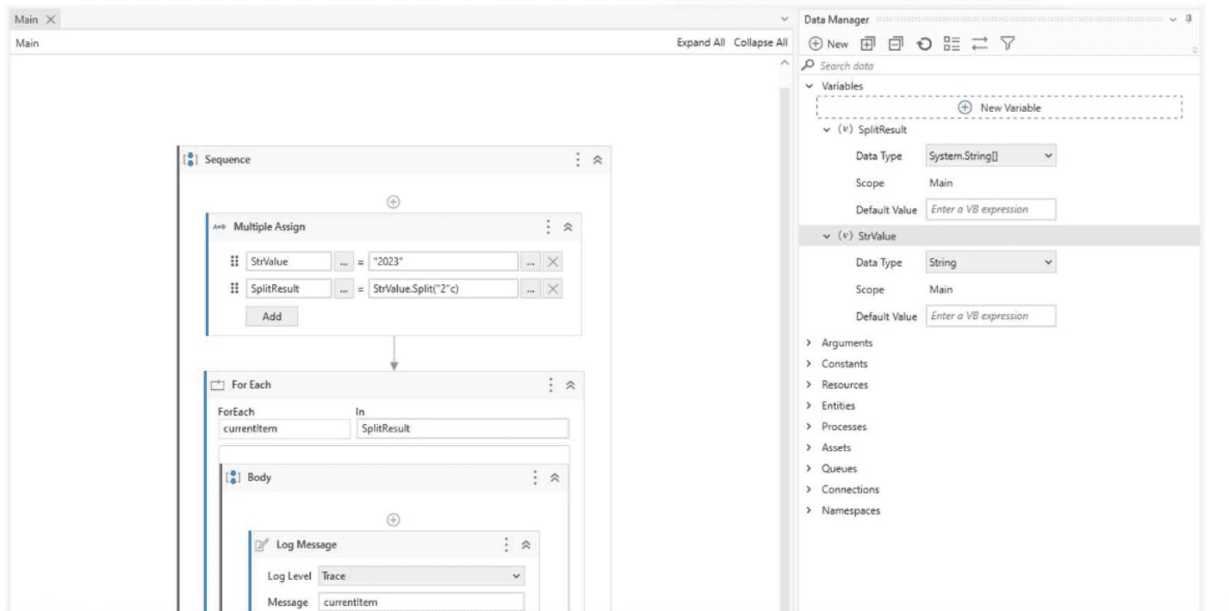Viewport: 1229px width, 611px height.
Task: Close the Main tab
Action: coord(50,19)
